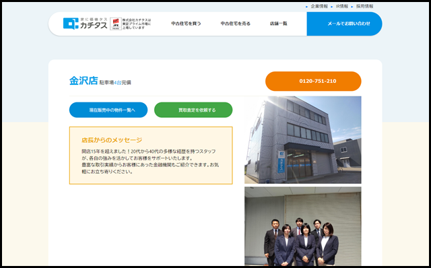Click the 株式会社カチタスは東証プライム市場に上場しています text
Image resolution: width=431 pixels, height=268 pixels.
click(x=137, y=24)
